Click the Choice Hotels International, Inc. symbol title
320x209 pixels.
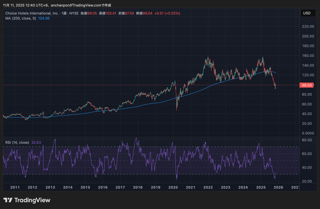[32, 13]
